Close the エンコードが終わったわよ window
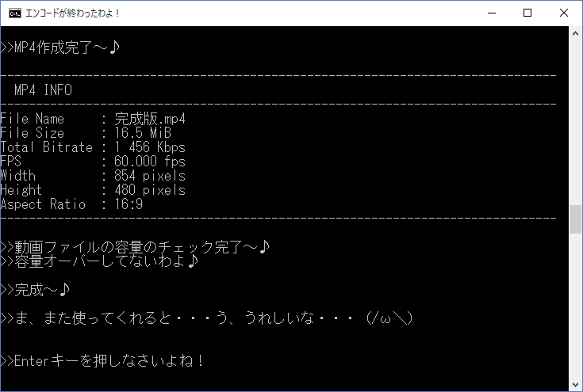 click(x=564, y=13)
